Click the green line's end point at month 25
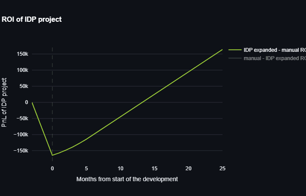Viewport: 306px width, 196px height. pos(222,50)
